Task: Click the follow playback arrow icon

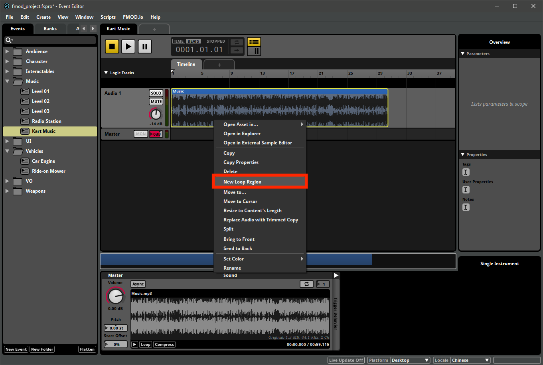Action: click(236, 51)
